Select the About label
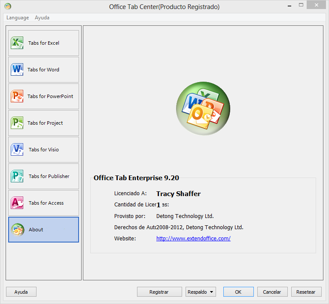 36,230
